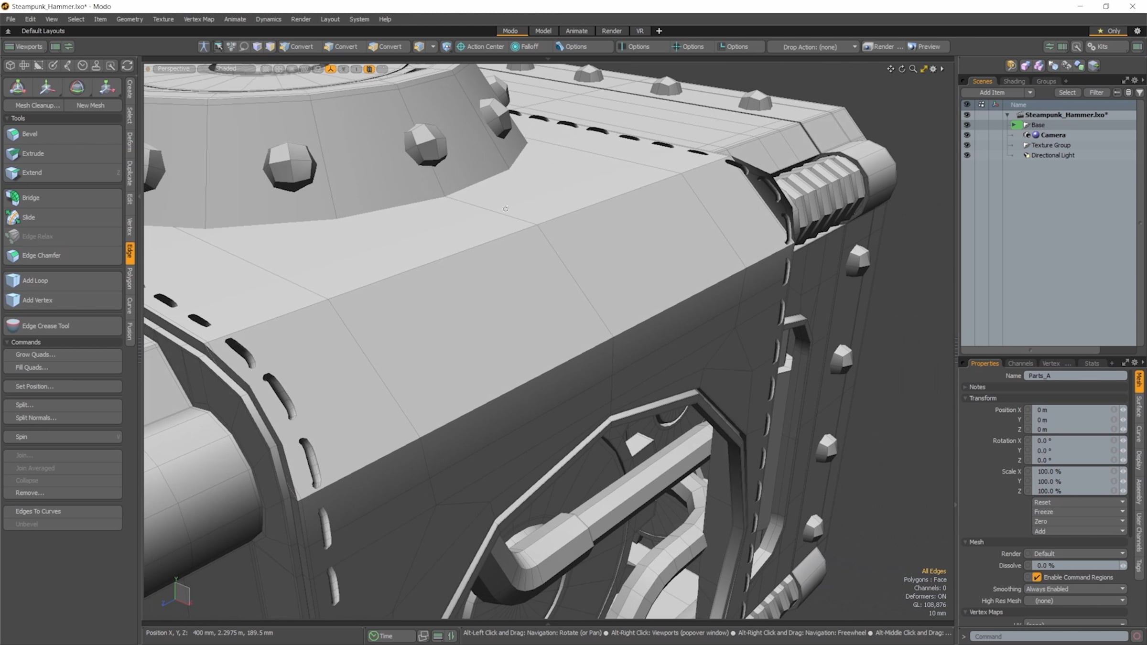The width and height of the screenshot is (1147, 645).
Task: Choose the Extend tool
Action: (x=63, y=172)
